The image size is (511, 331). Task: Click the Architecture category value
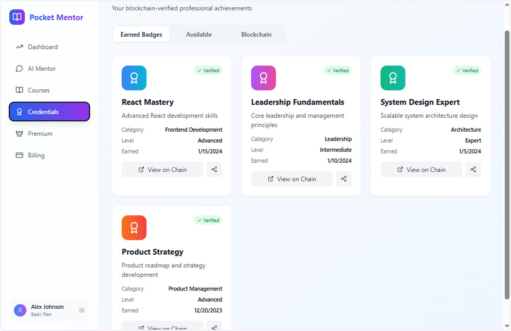466,130
